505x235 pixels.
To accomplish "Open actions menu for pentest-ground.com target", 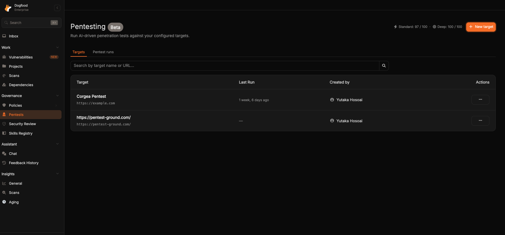I will [x=480, y=121].
